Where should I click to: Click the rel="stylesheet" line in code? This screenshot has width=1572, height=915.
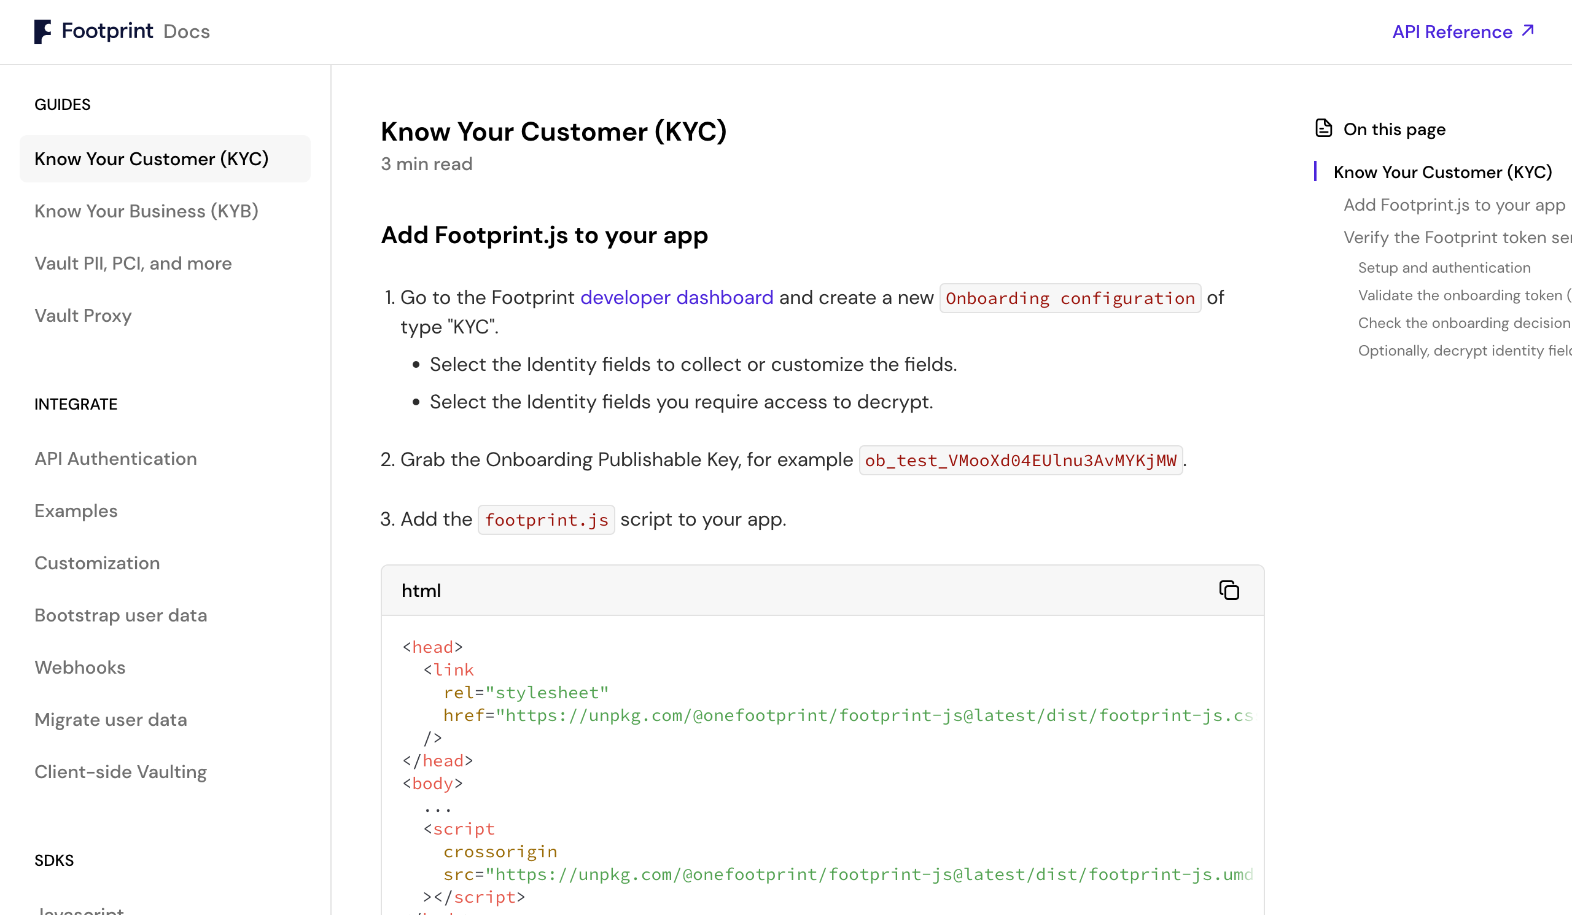[526, 692]
